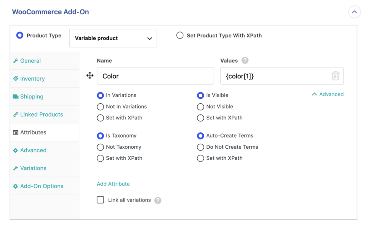Open the Add-On Options tab
366x225 pixels.
click(x=44, y=186)
